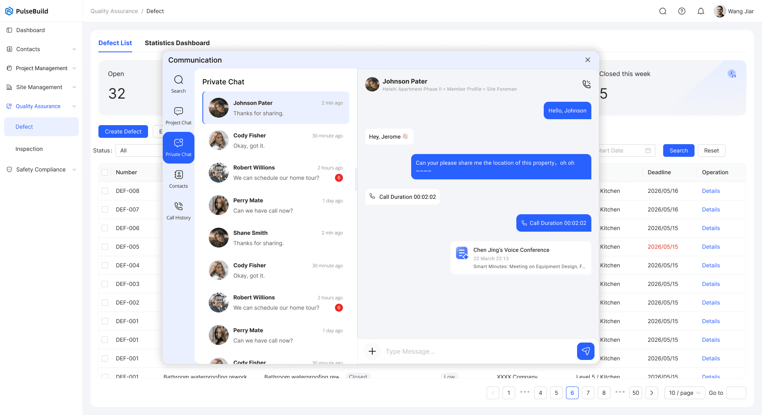This screenshot has width=762, height=415.
Task: Open Chen Jing's Voice Conference card
Action: (x=521, y=258)
